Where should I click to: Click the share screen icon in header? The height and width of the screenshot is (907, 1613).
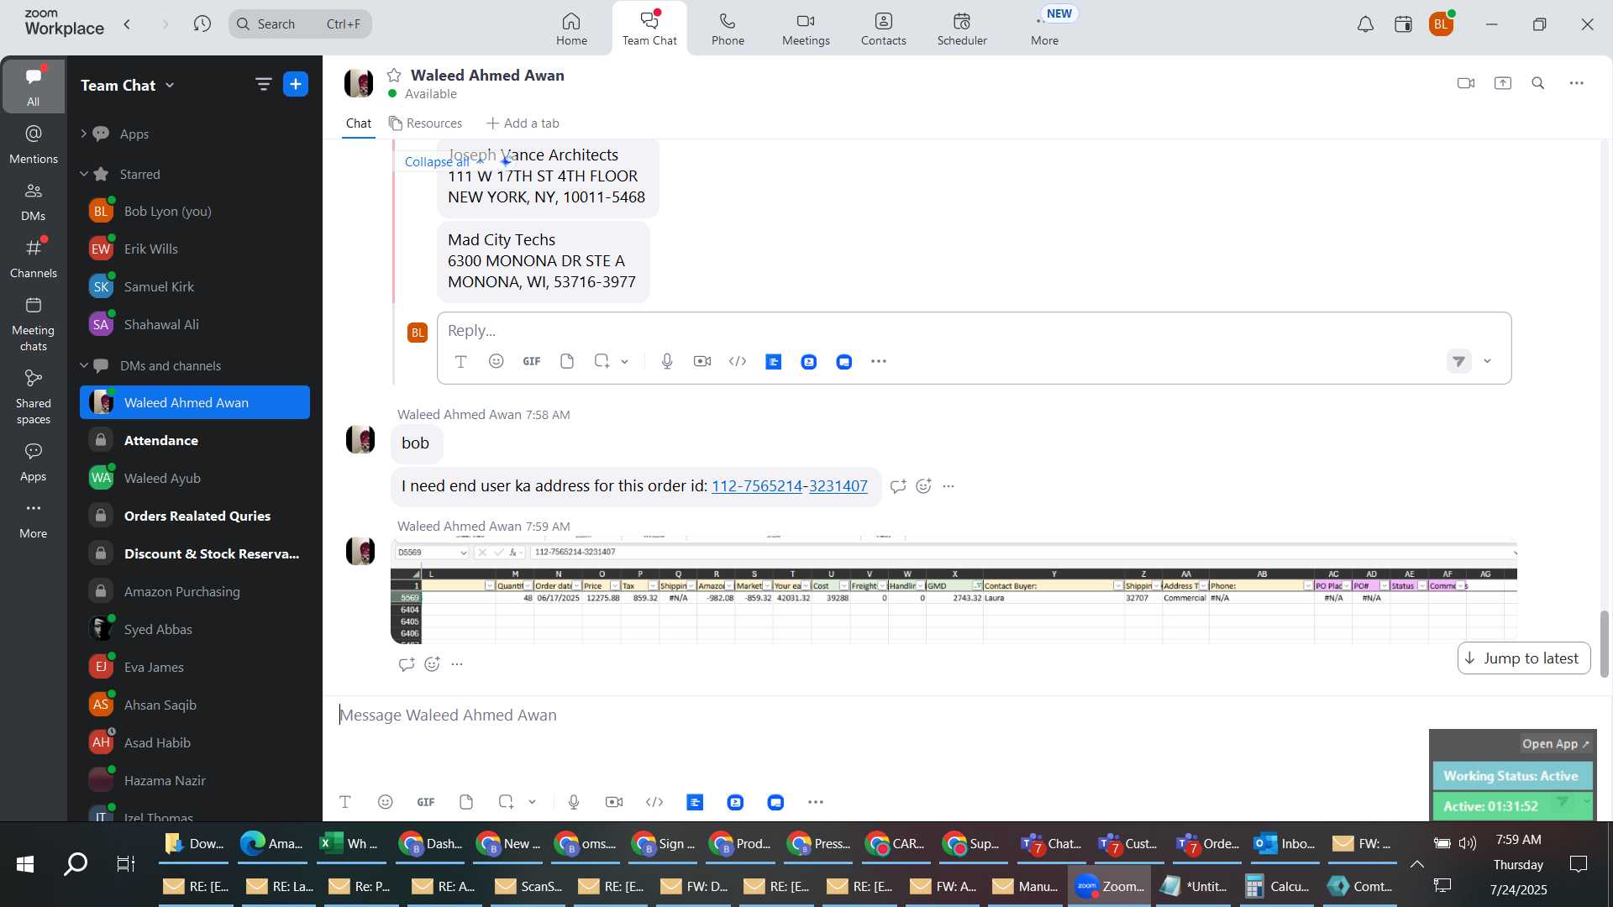point(1503,83)
